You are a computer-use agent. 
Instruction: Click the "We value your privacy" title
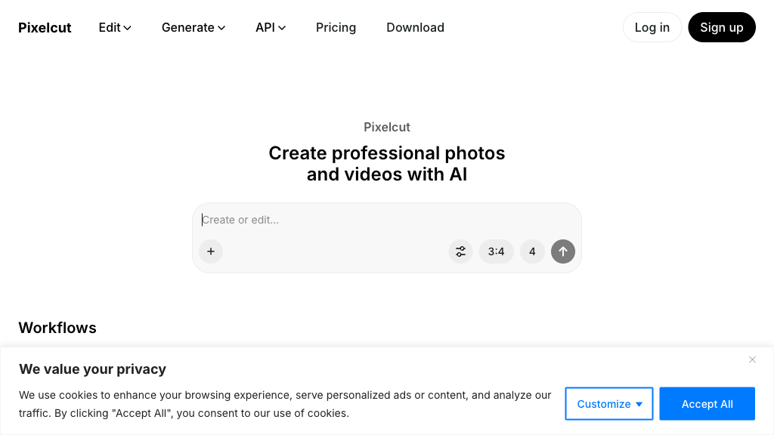[92, 369]
